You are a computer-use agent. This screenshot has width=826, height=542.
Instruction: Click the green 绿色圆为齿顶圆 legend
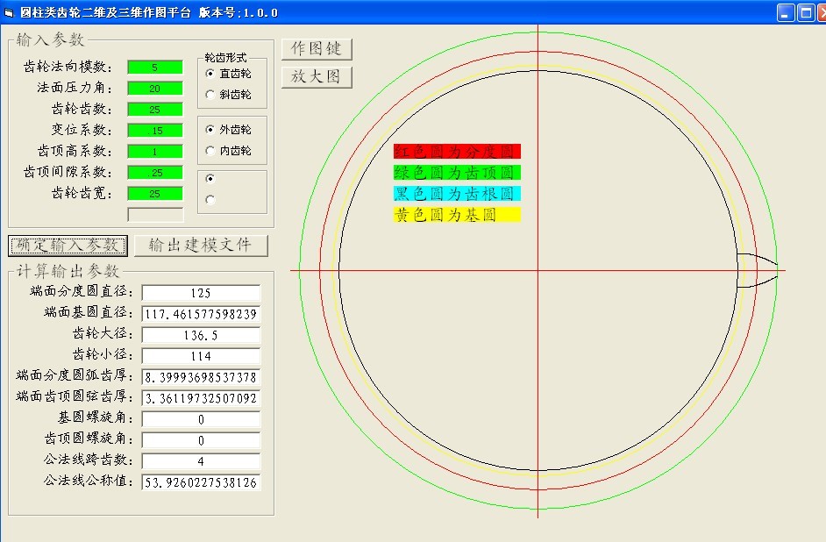coord(457,172)
